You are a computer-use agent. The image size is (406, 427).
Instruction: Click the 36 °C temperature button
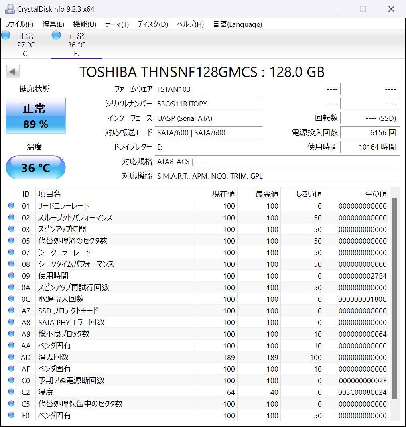coord(36,167)
